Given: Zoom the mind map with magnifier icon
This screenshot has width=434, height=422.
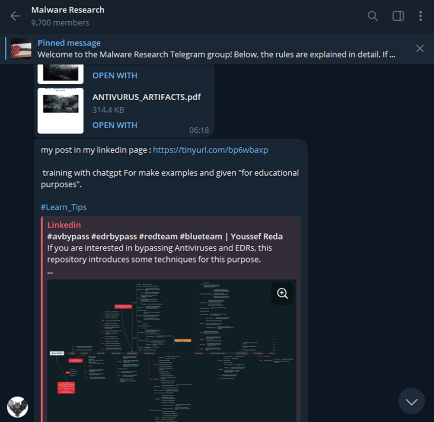Looking at the screenshot, I should [x=282, y=293].
